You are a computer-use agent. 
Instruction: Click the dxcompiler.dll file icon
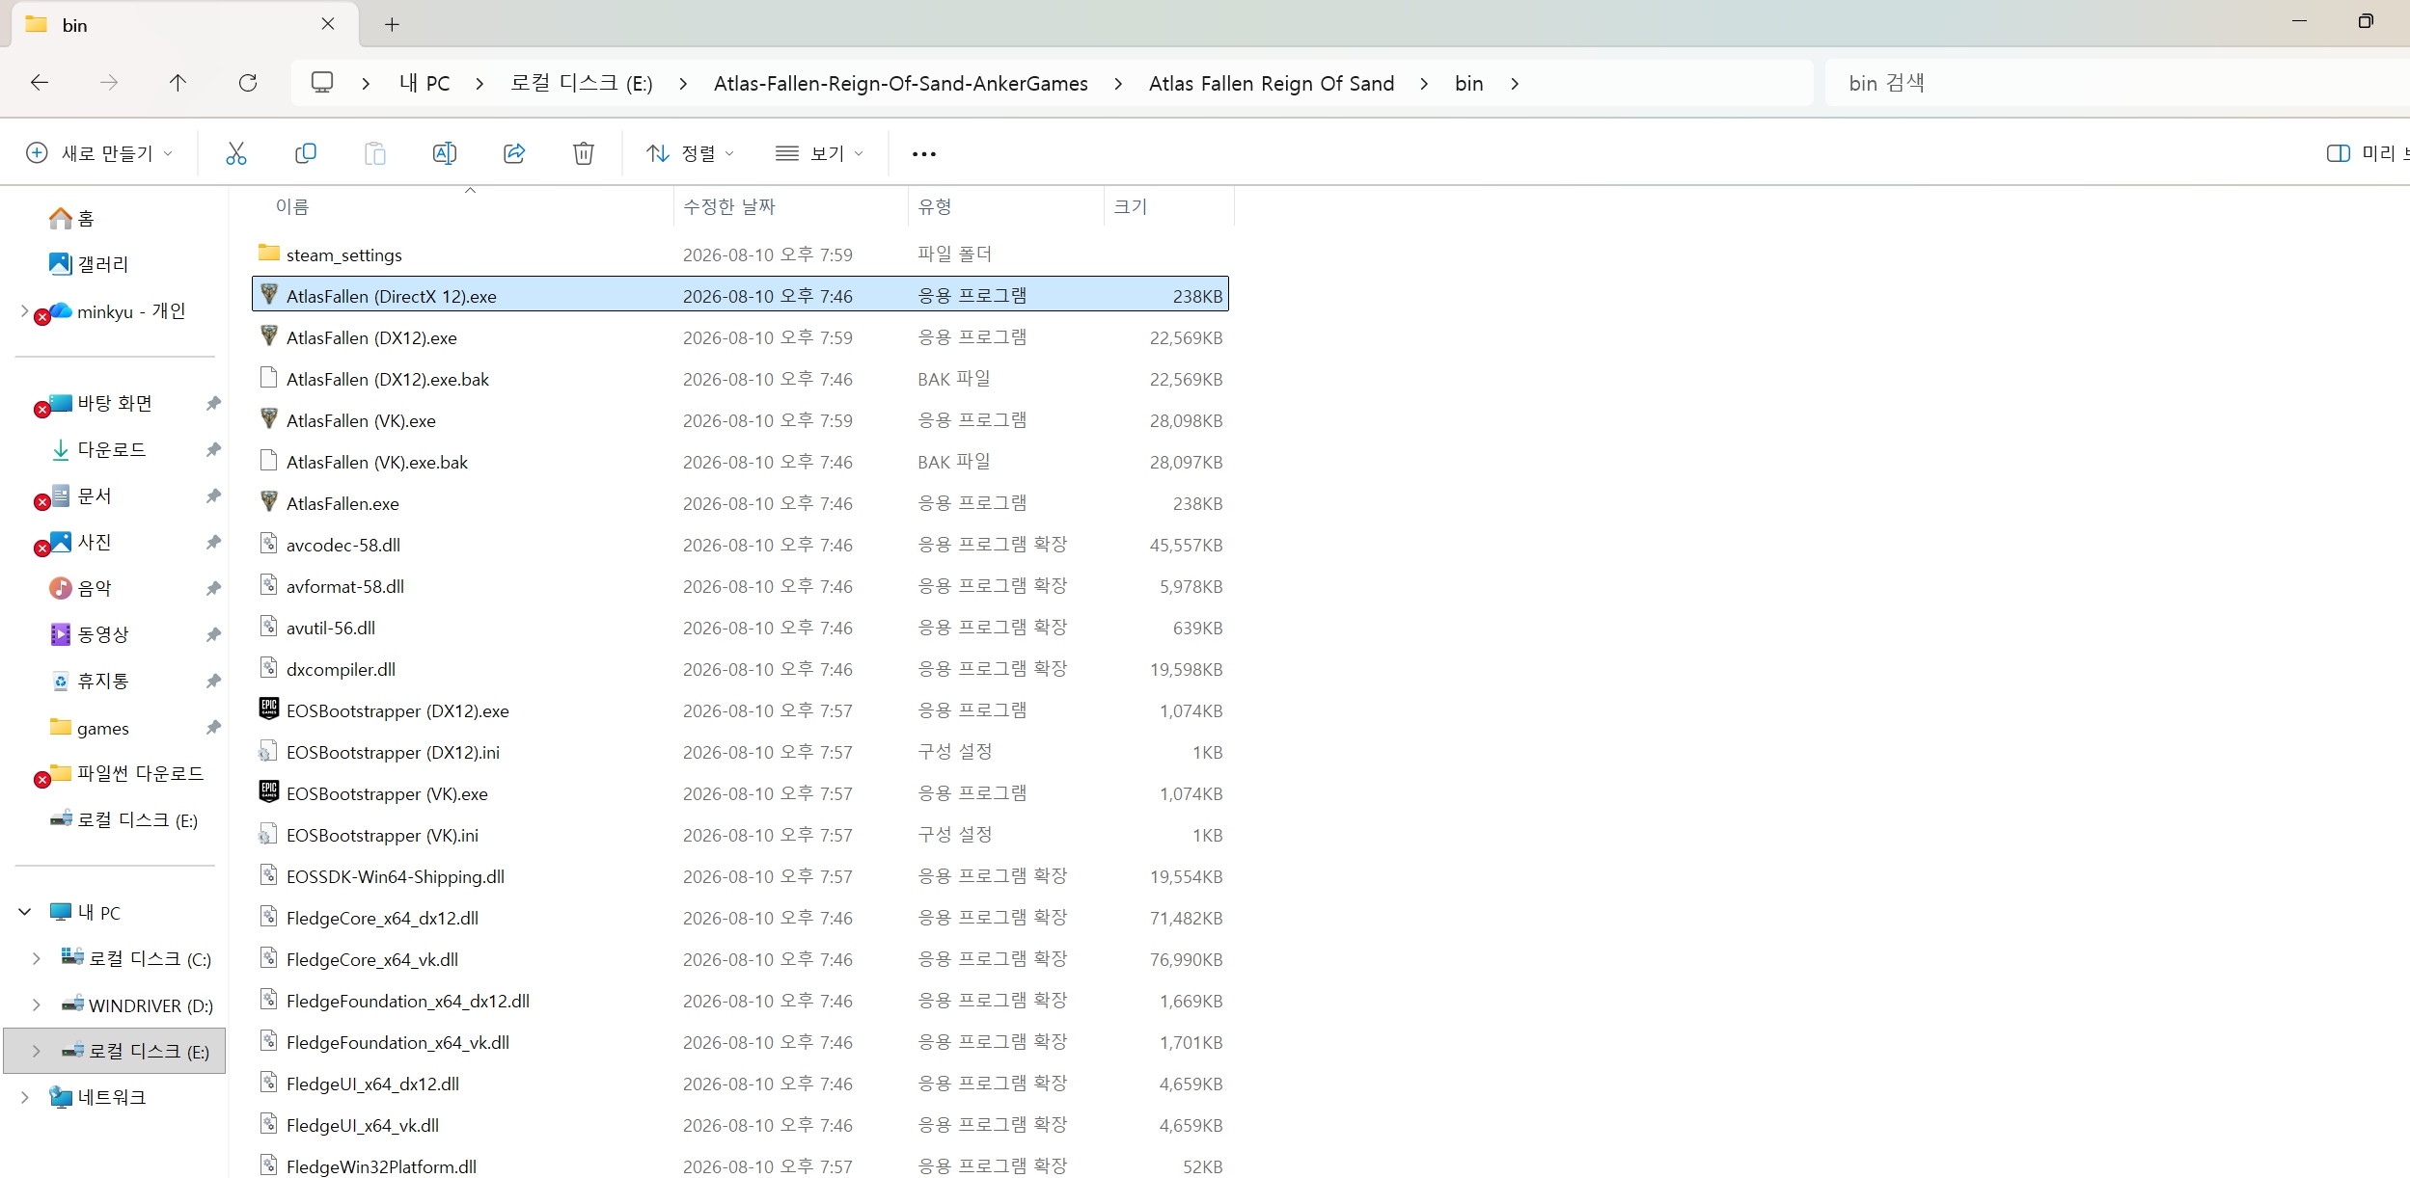(269, 668)
